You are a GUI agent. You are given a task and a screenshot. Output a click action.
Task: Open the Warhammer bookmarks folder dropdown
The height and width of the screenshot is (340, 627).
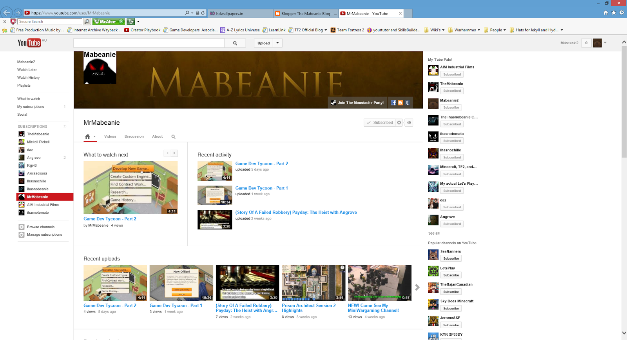coord(479,30)
